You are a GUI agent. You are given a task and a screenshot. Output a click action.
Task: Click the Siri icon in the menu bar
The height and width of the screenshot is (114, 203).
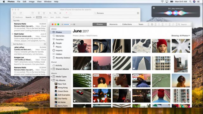194,2
